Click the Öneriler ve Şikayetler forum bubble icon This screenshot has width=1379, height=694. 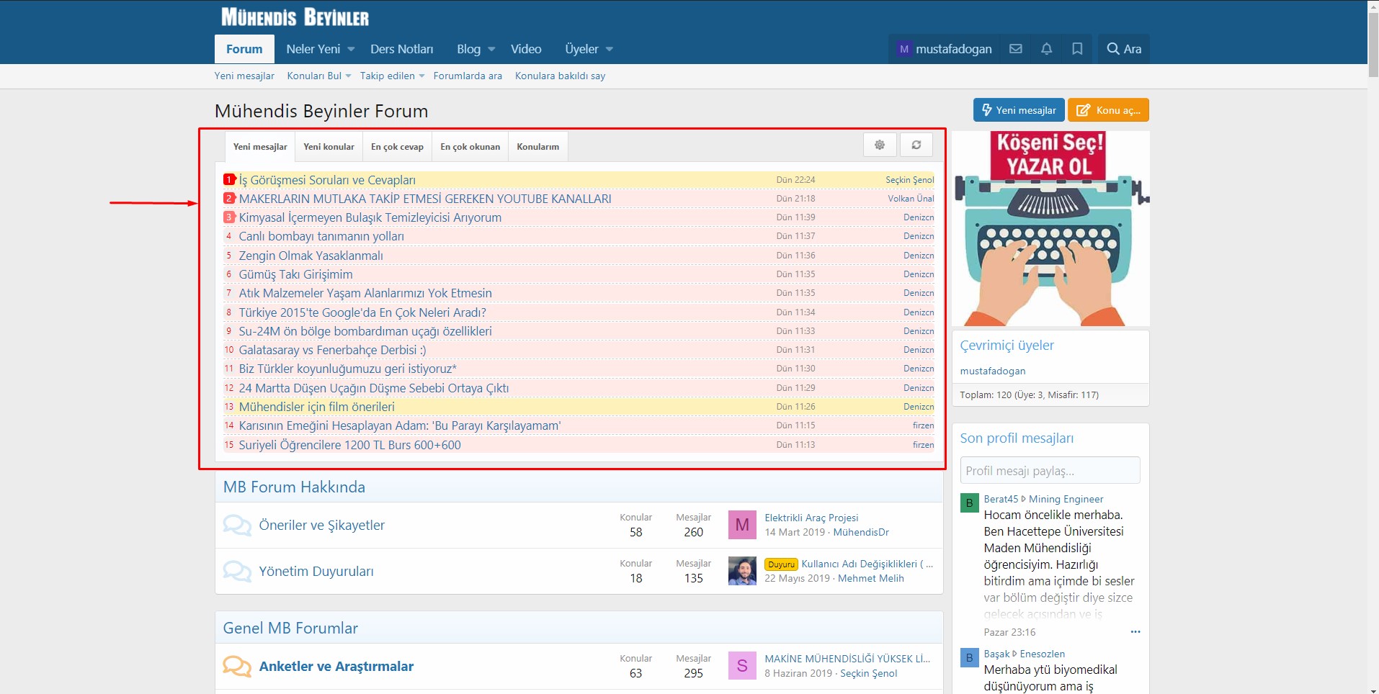(x=237, y=525)
